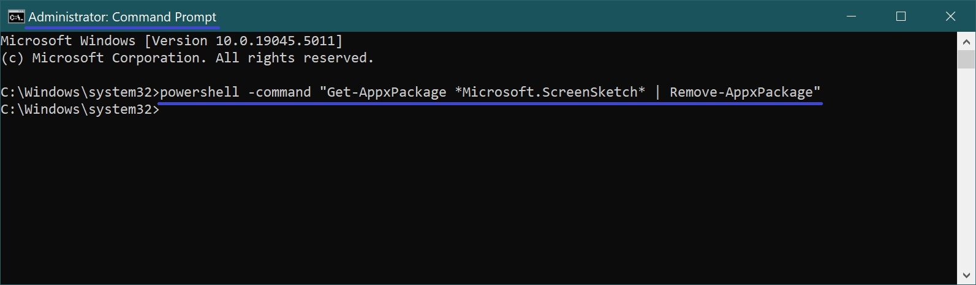Viewport: 976px width, 285px height.
Task: Minimize the Command Prompt window
Action: point(851,17)
